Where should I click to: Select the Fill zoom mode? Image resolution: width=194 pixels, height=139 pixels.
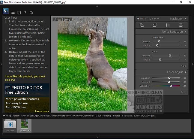[142, 19]
